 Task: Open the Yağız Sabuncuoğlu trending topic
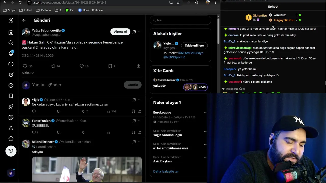click(168, 135)
